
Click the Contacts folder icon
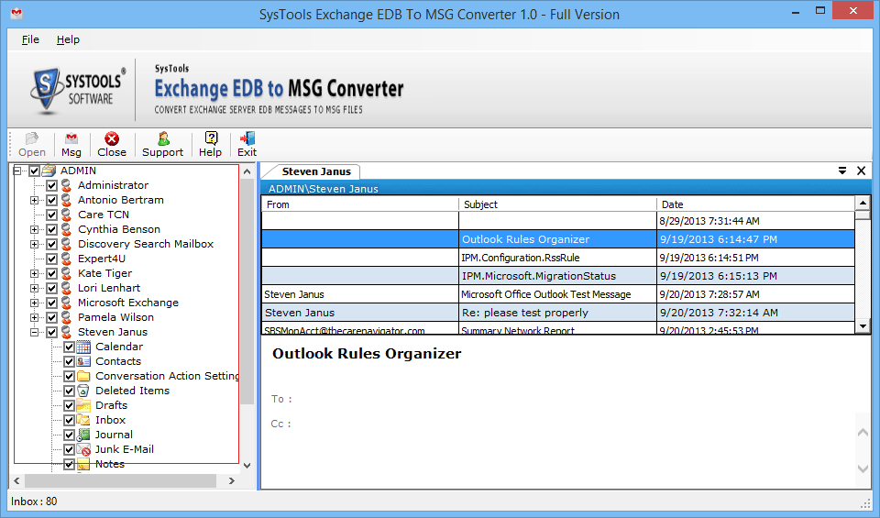[83, 361]
